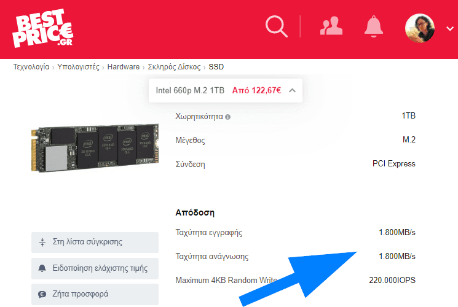Image resolution: width=458 pixels, height=307 pixels.
Task: Click the Ταχύτητα ανάγνωσης label
Action: click(x=212, y=257)
